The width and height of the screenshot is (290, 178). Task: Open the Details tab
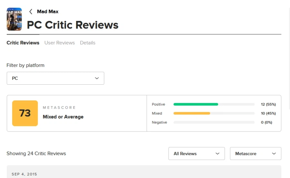click(88, 43)
